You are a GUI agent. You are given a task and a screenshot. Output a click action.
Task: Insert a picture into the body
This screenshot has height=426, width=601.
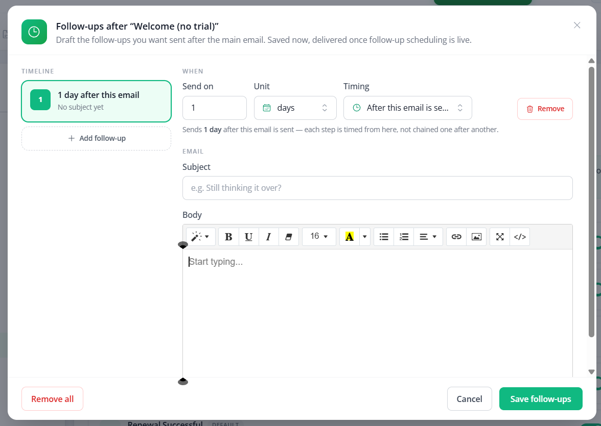476,237
